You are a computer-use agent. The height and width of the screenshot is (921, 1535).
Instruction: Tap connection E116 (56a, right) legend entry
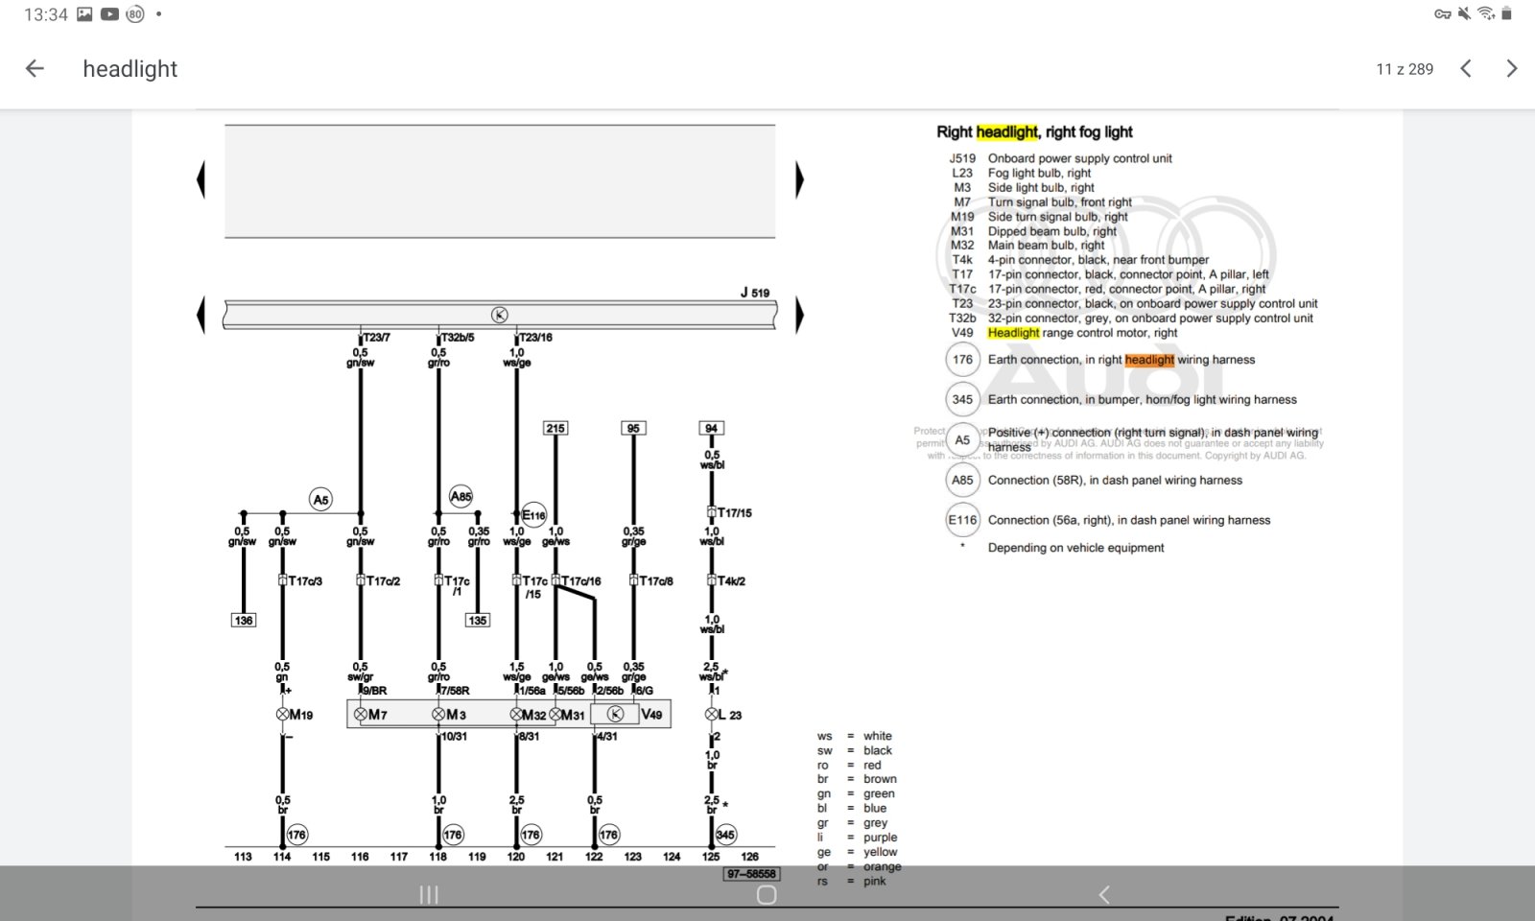coord(1108,520)
